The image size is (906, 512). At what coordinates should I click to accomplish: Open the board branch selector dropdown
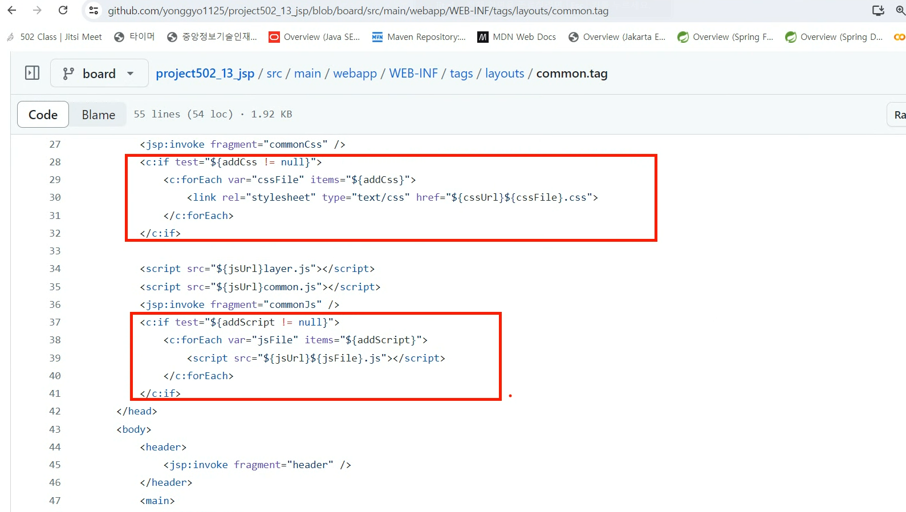(99, 73)
